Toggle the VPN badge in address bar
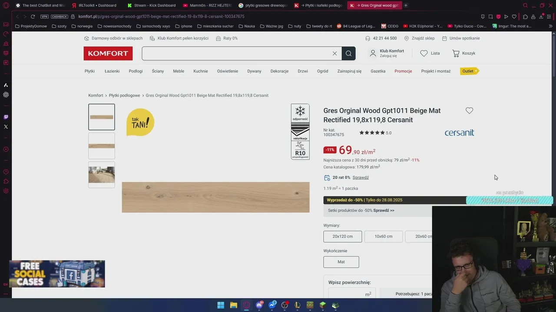556x312 pixels. [x=44, y=16]
